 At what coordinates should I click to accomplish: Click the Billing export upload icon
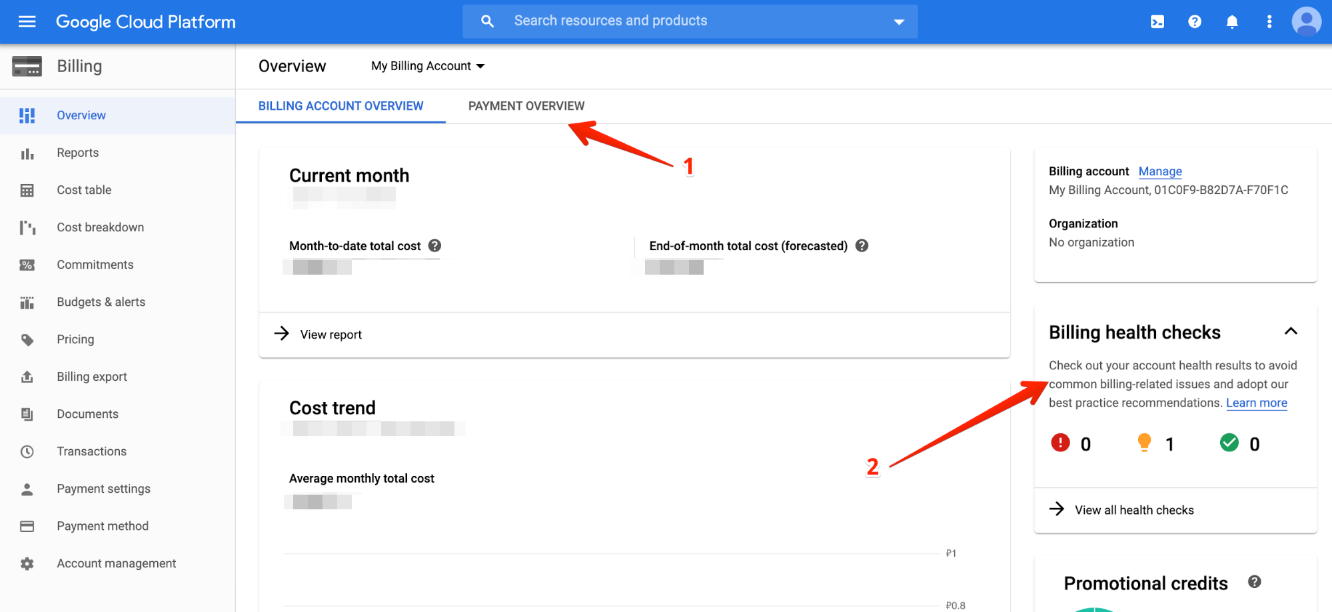pos(27,377)
